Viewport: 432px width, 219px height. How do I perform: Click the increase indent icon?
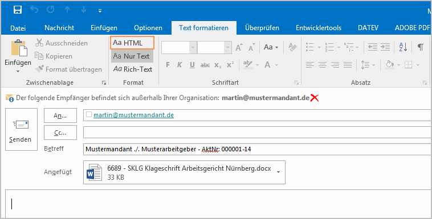[x=385, y=47]
